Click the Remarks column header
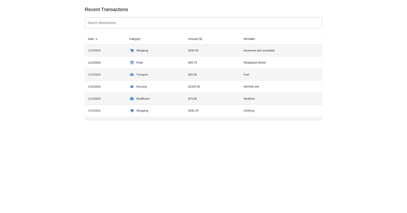Screen dimensions: 407x213 click(x=249, y=39)
